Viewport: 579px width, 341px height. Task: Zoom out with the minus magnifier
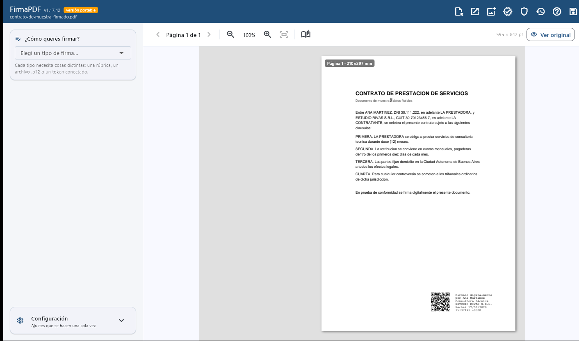click(231, 35)
